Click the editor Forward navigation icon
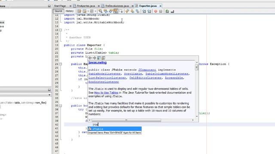The width and height of the screenshot is (275, 154). pyautogui.click(x=92, y=12)
